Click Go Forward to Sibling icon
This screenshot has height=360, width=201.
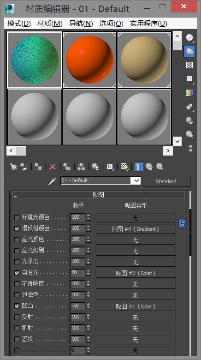(x=160, y=167)
